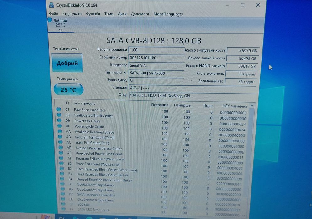312x219 pixels.
Task: Open the Файл menu
Action: 53,13
